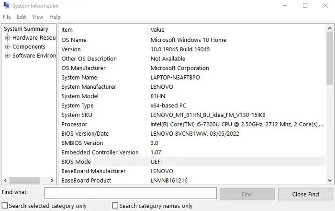
Task: Expand the Software Environment tree node
Action: (7, 56)
